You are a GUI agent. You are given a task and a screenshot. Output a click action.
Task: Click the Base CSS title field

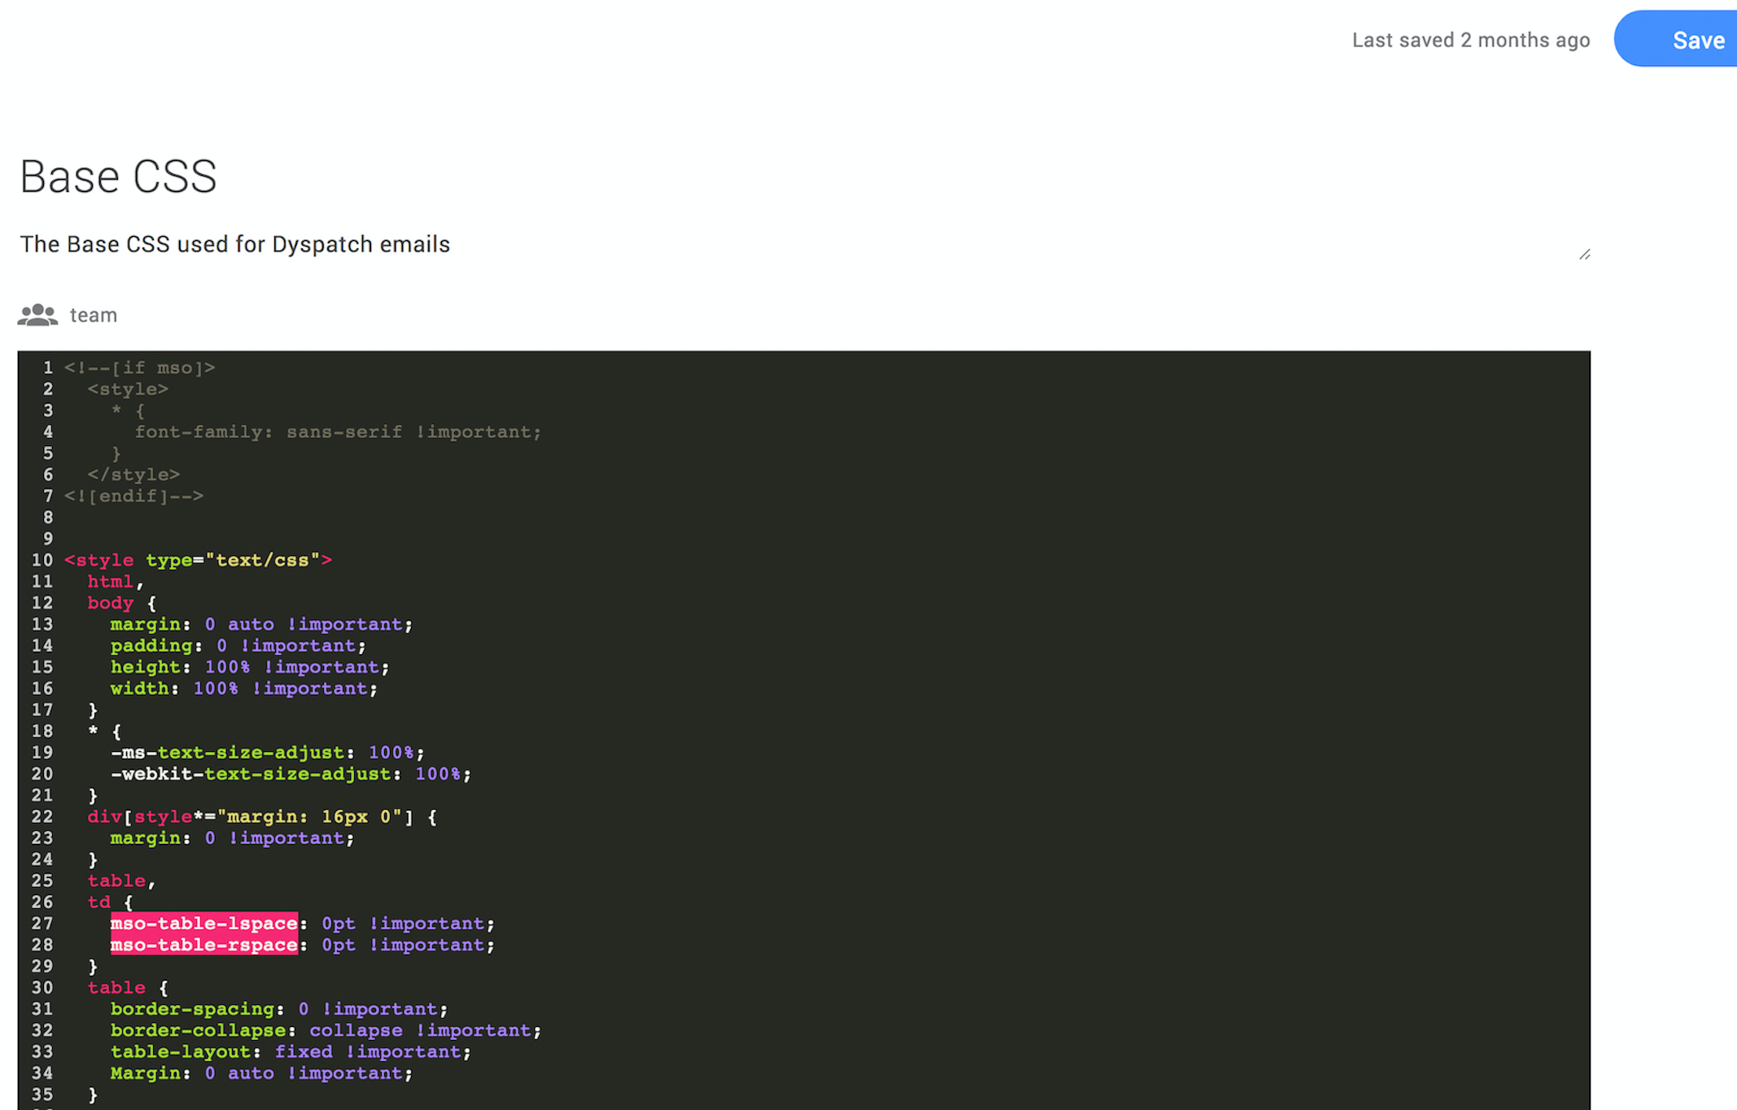pos(119,177)
